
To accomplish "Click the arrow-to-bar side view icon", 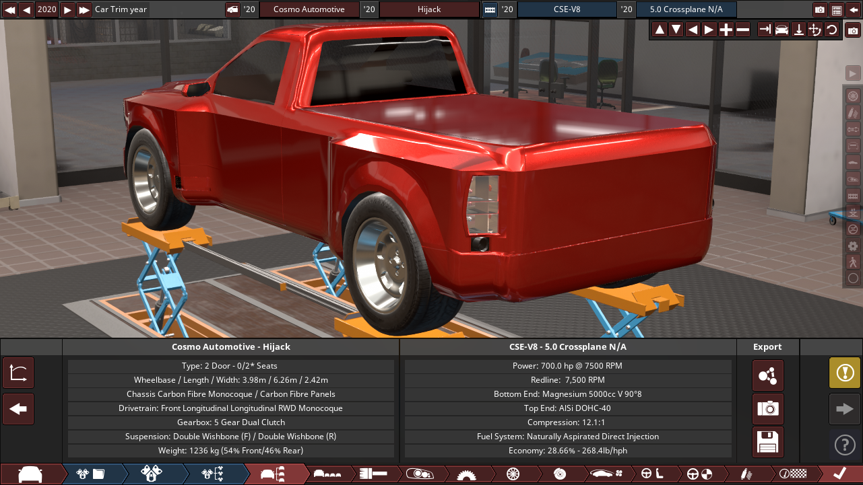I will [x=765, y=30].
